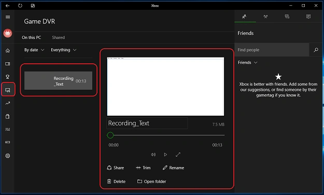Open folder containing the recording
This screenshot has width=324, height=195.
point(152,182)
